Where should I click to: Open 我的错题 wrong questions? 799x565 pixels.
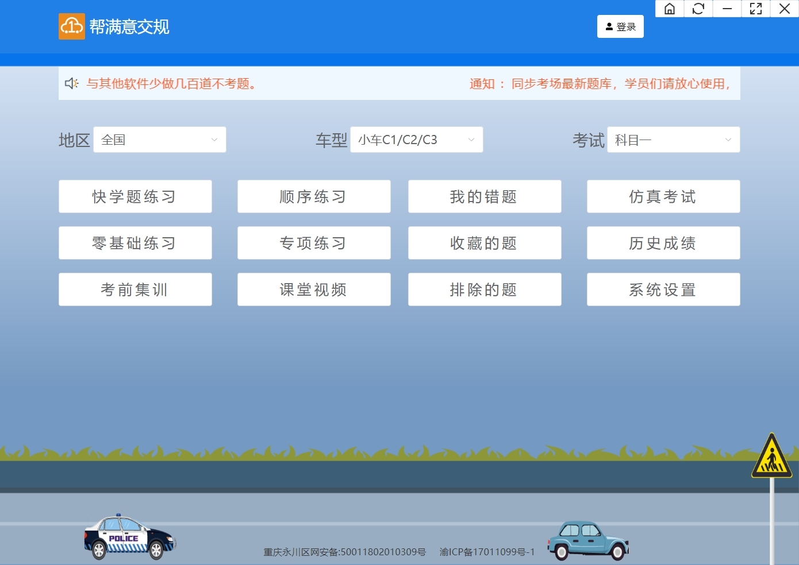click(x=484, y=196)
